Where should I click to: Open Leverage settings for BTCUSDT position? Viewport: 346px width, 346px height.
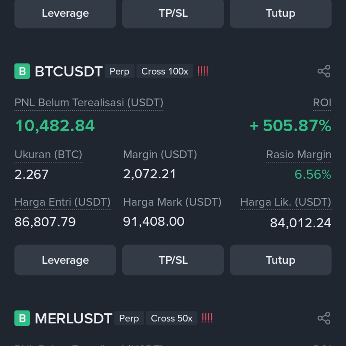(65, 260)
